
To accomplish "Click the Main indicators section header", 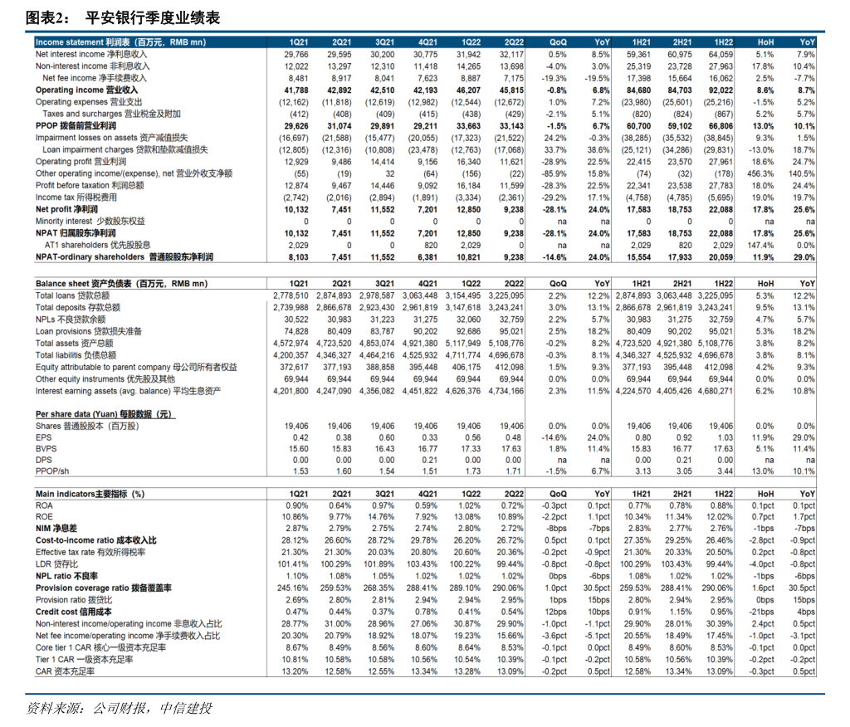I will coord(90,494).
